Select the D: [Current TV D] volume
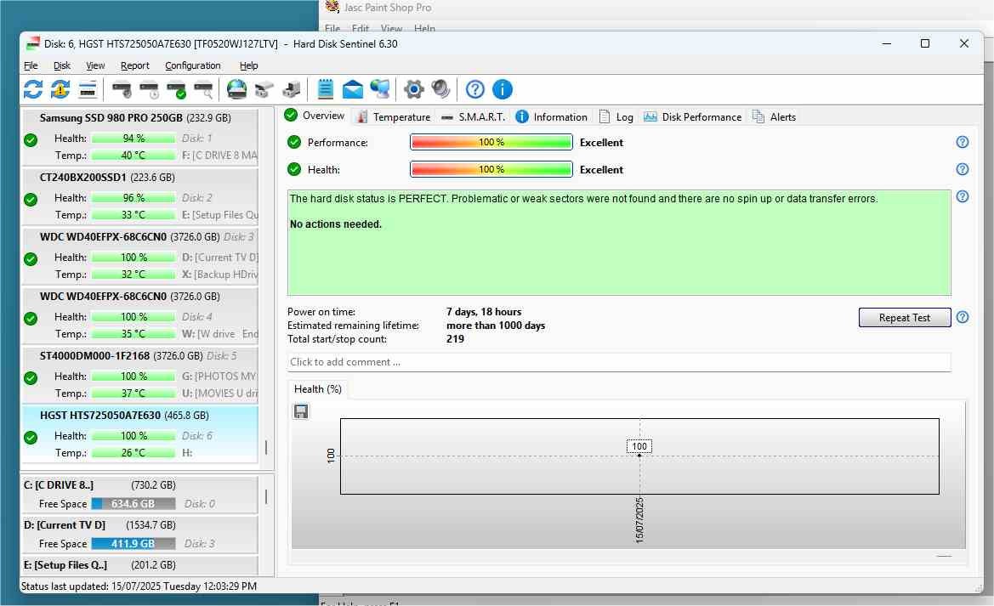Image resolution: width=994 pixels, height=606 pixels. (x=140, y=535)
